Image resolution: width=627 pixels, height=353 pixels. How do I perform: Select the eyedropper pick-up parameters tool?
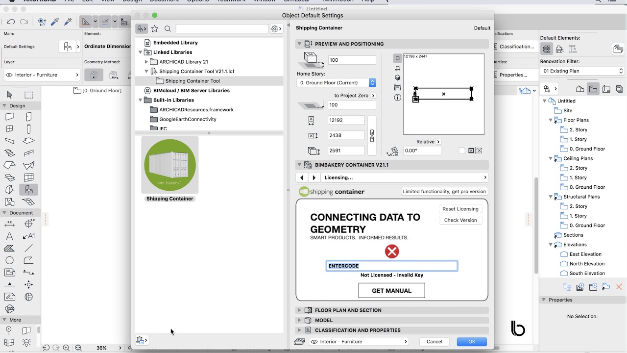55,22
